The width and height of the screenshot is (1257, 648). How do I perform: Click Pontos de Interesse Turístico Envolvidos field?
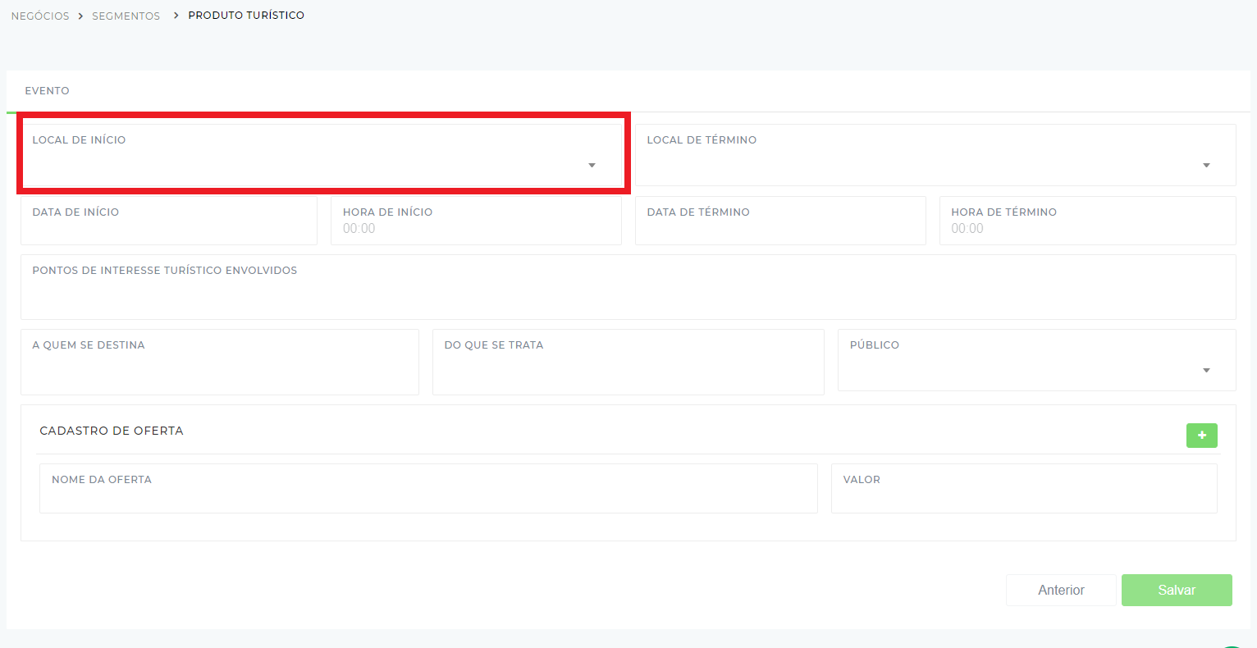coord(628,287)
